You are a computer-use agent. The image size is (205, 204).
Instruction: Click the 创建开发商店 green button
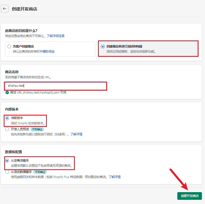click(189, 196)
